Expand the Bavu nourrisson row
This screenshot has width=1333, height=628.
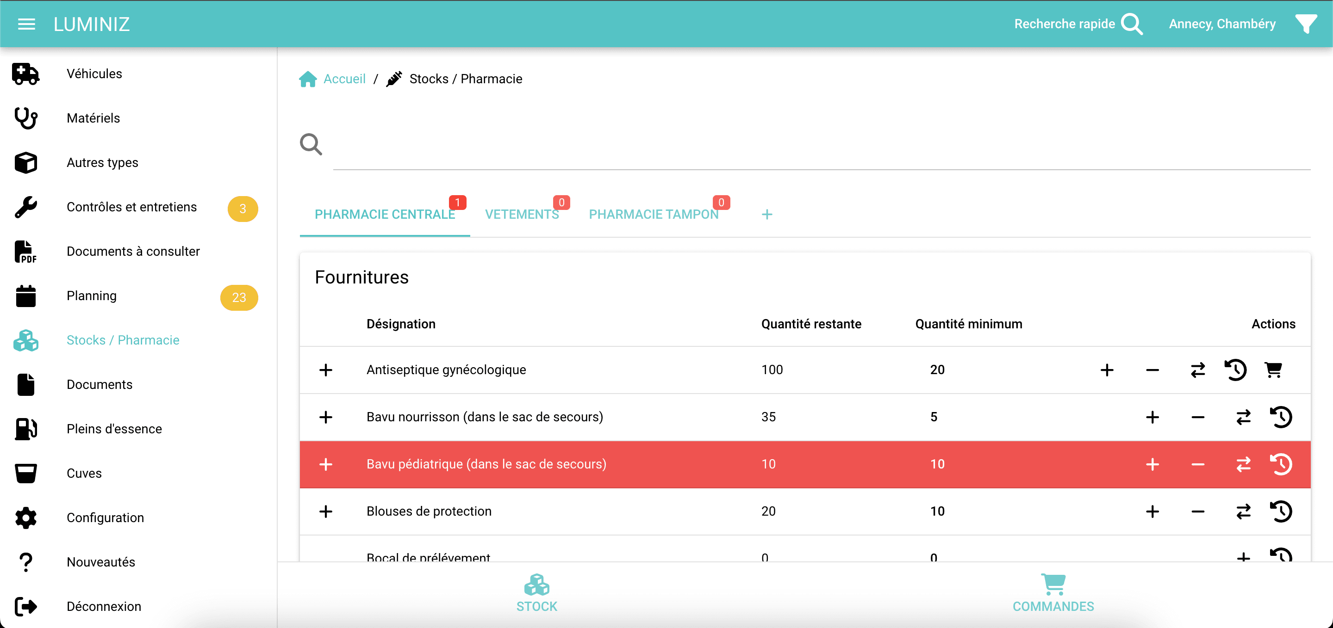tap(326, 417)
